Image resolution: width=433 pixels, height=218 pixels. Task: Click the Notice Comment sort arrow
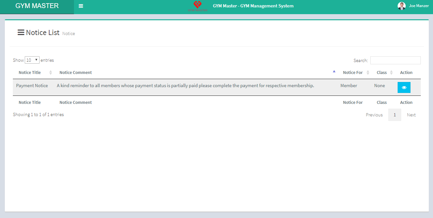click(334, 71)
